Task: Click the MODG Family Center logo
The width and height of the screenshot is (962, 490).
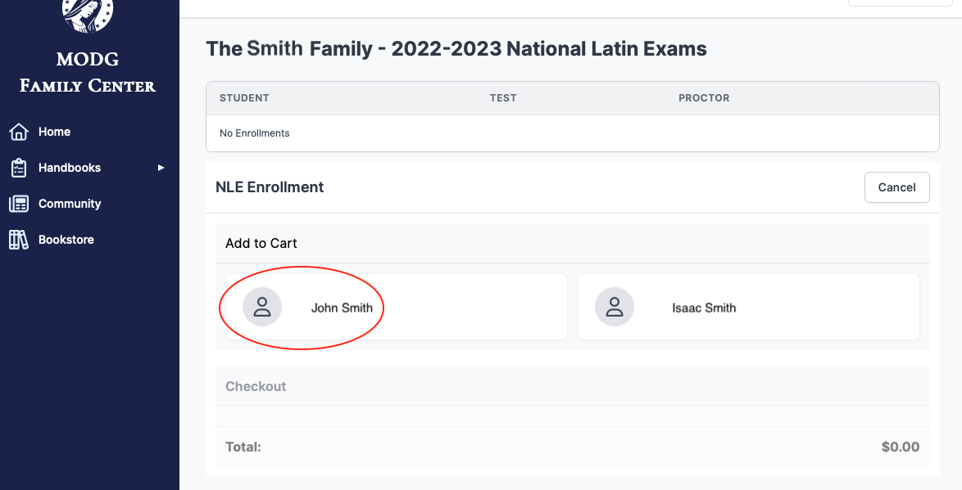Action: click(x=88, y=16)
